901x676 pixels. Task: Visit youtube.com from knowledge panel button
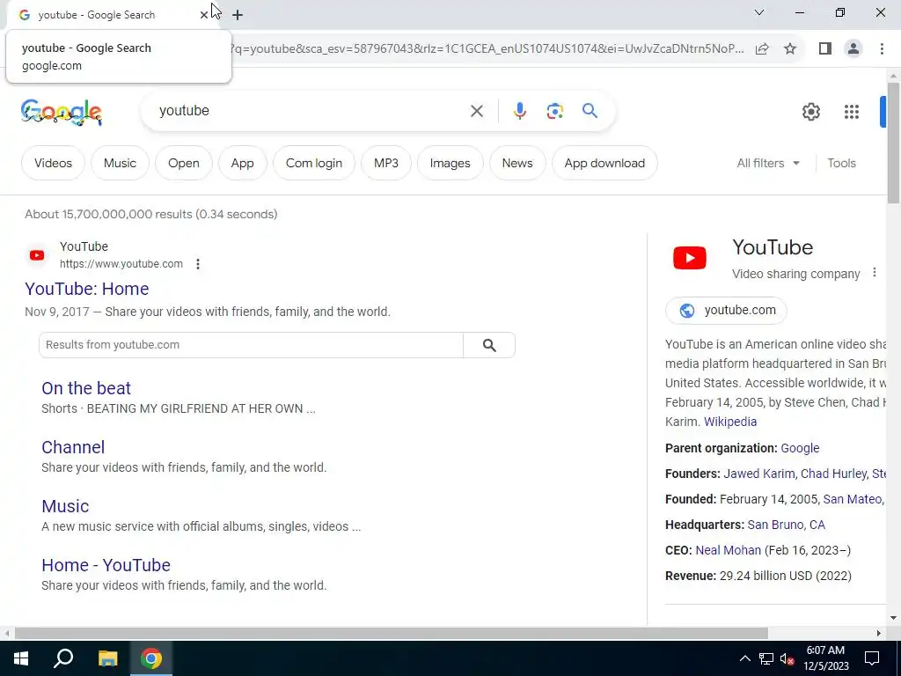tap(726, 311)
